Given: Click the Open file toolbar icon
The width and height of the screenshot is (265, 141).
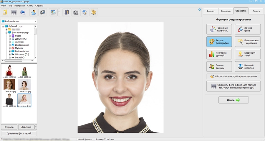Looking at the screenshot, I should click(5, 12).
